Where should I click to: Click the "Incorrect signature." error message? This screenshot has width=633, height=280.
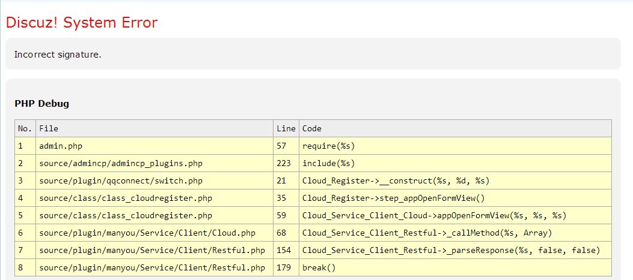pos(58,55)
